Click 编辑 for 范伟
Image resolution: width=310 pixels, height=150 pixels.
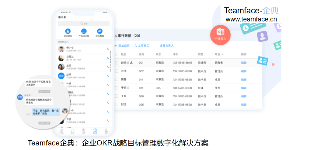[x=244, y=71]
